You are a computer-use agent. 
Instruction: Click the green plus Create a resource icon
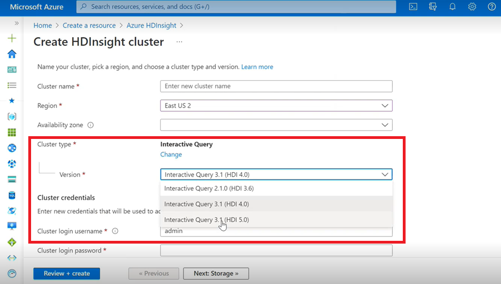tap(12, 38)
